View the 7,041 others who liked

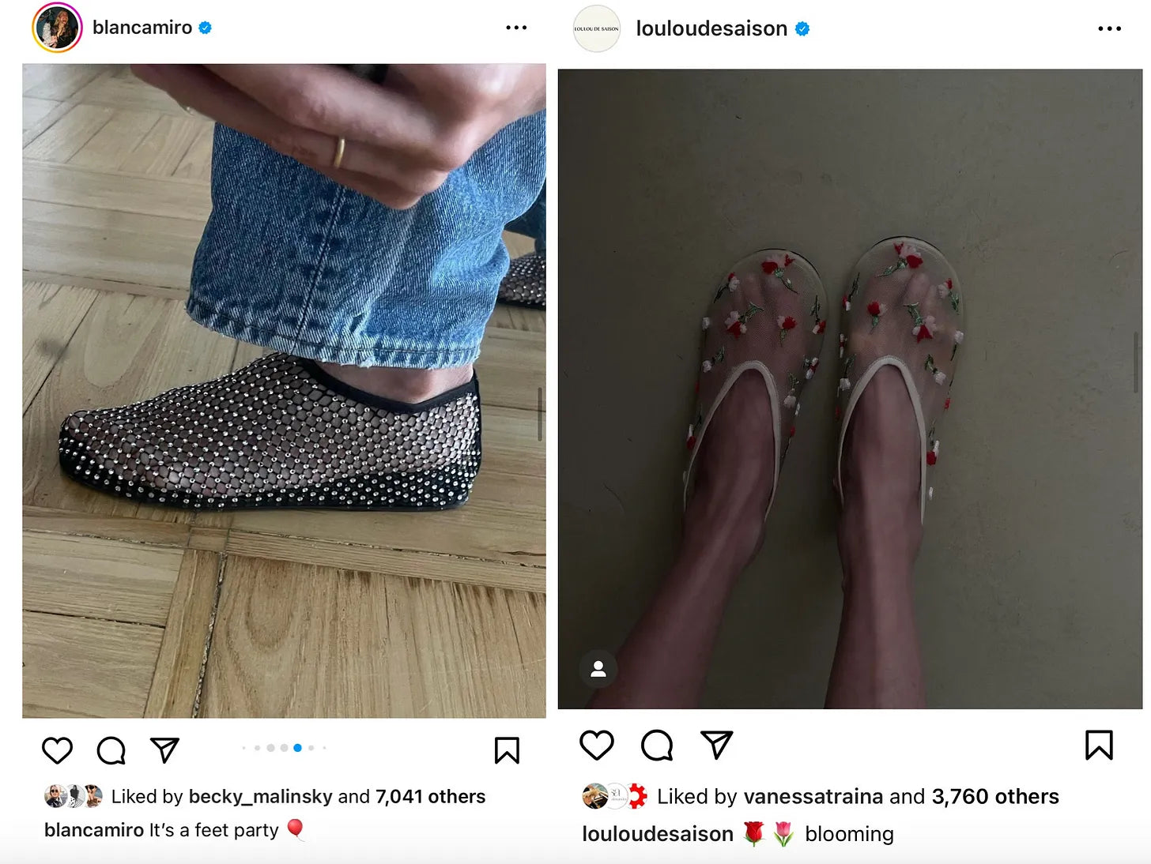(430, 796)
